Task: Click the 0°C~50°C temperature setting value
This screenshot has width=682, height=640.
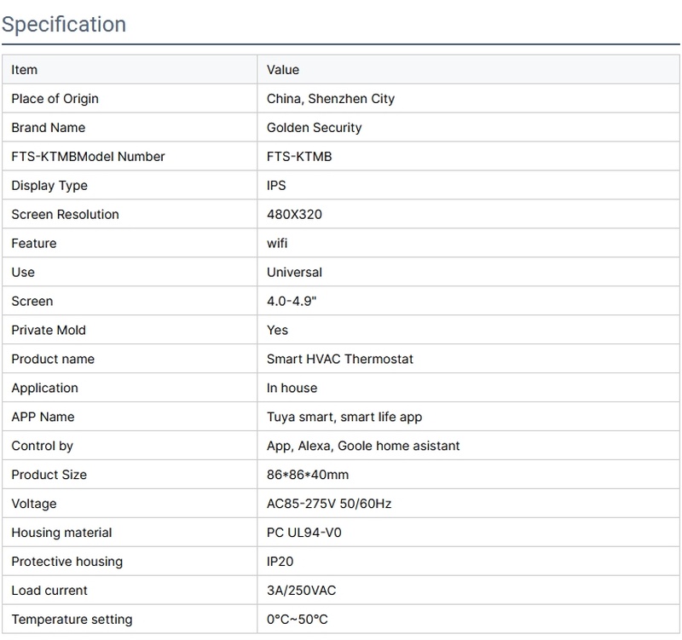Action: pos(297,620)
